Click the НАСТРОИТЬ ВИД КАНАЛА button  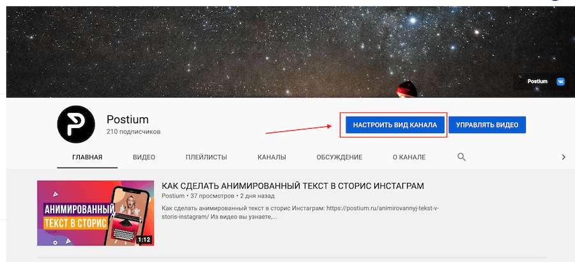[395, 125]
